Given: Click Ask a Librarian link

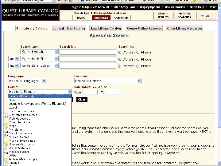Looking at the screenshot, I should pyautogui.click(x=175, y=7).
